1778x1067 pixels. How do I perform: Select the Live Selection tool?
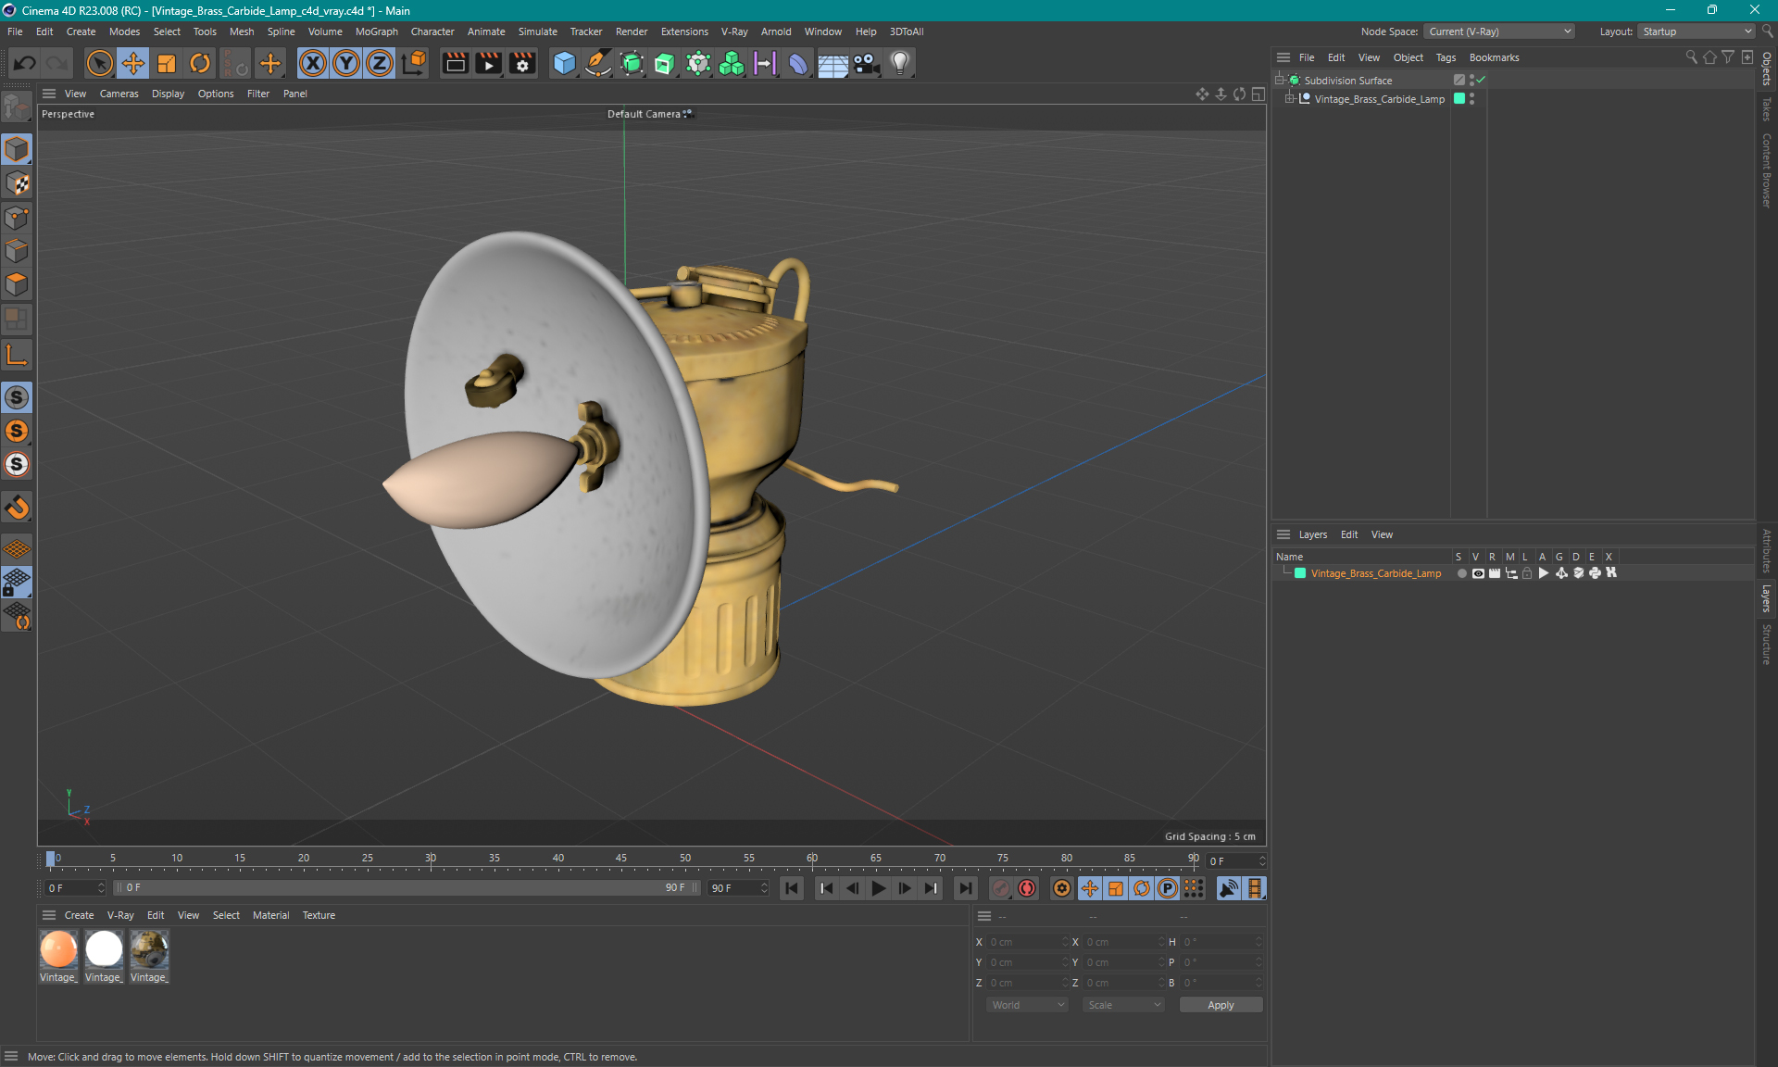coord(99,63)
